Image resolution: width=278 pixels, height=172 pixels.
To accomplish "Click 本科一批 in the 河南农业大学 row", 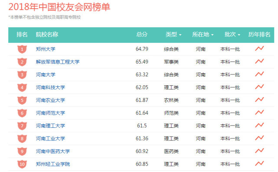I will tap(230, 100).
